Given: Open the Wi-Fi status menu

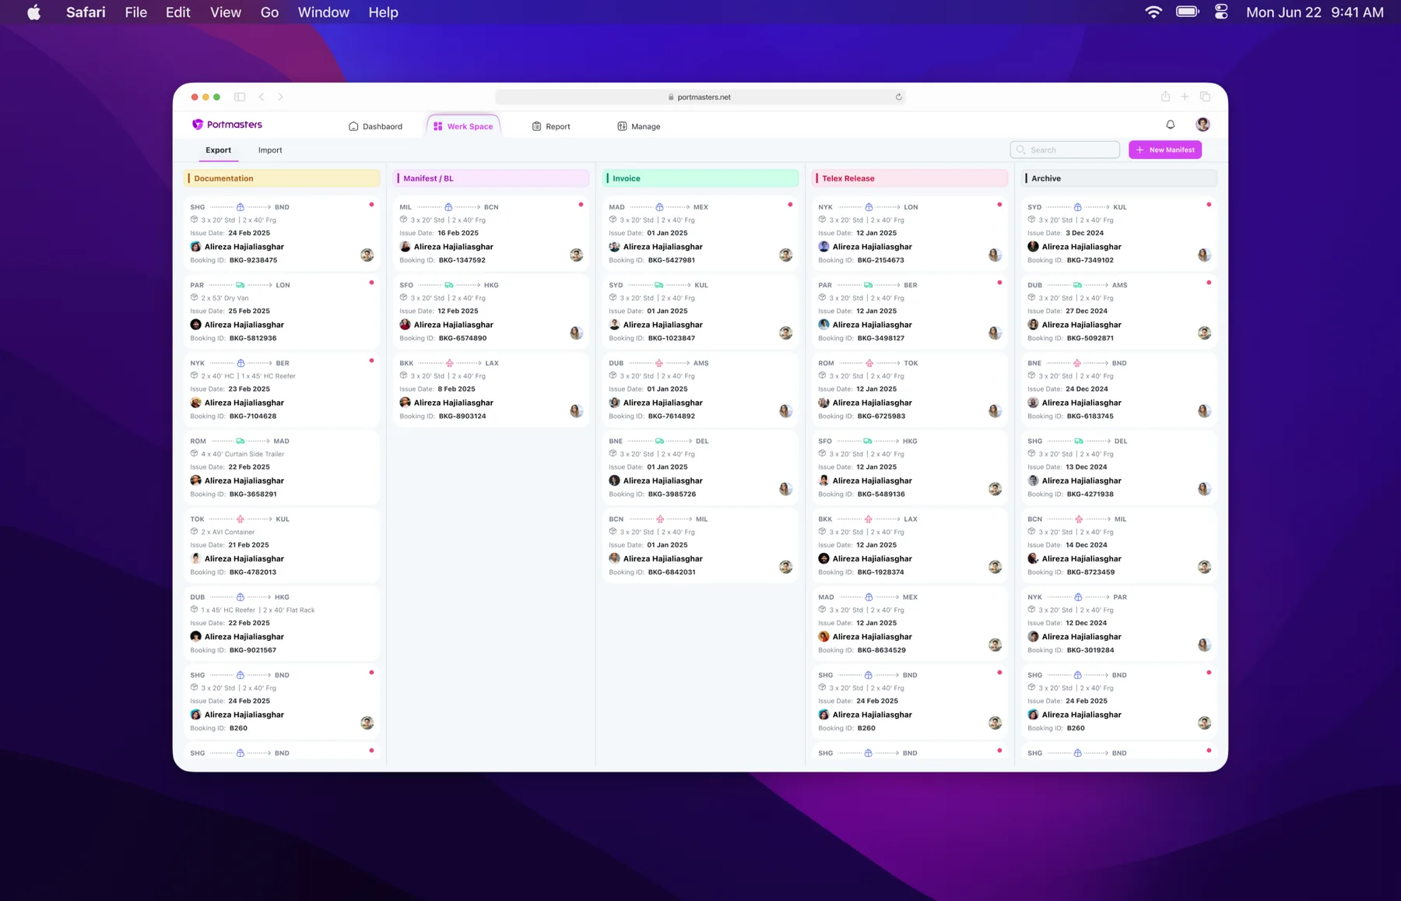Looking at the screenshot, I should [1153, 12].
